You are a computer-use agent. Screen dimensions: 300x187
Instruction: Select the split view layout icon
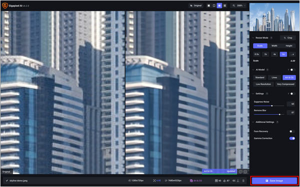click(214, 5)
